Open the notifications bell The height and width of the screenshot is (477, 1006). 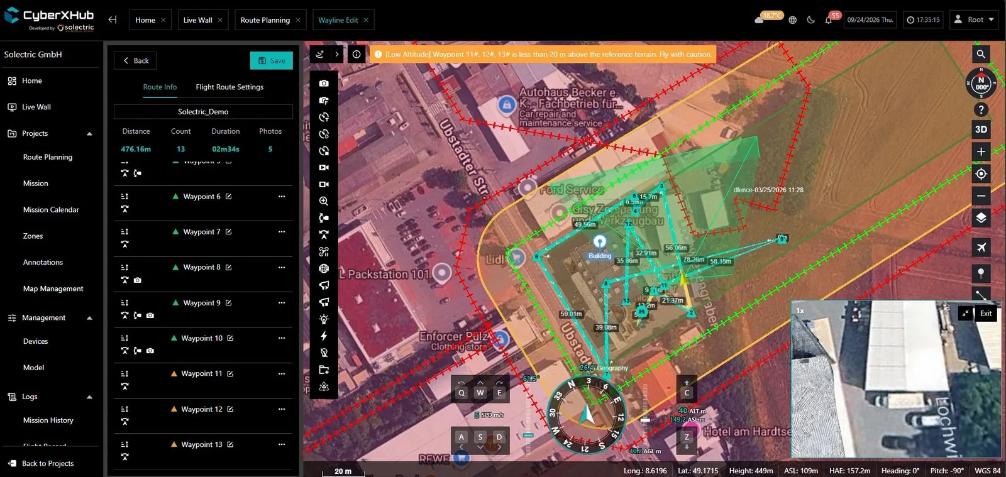829,20
